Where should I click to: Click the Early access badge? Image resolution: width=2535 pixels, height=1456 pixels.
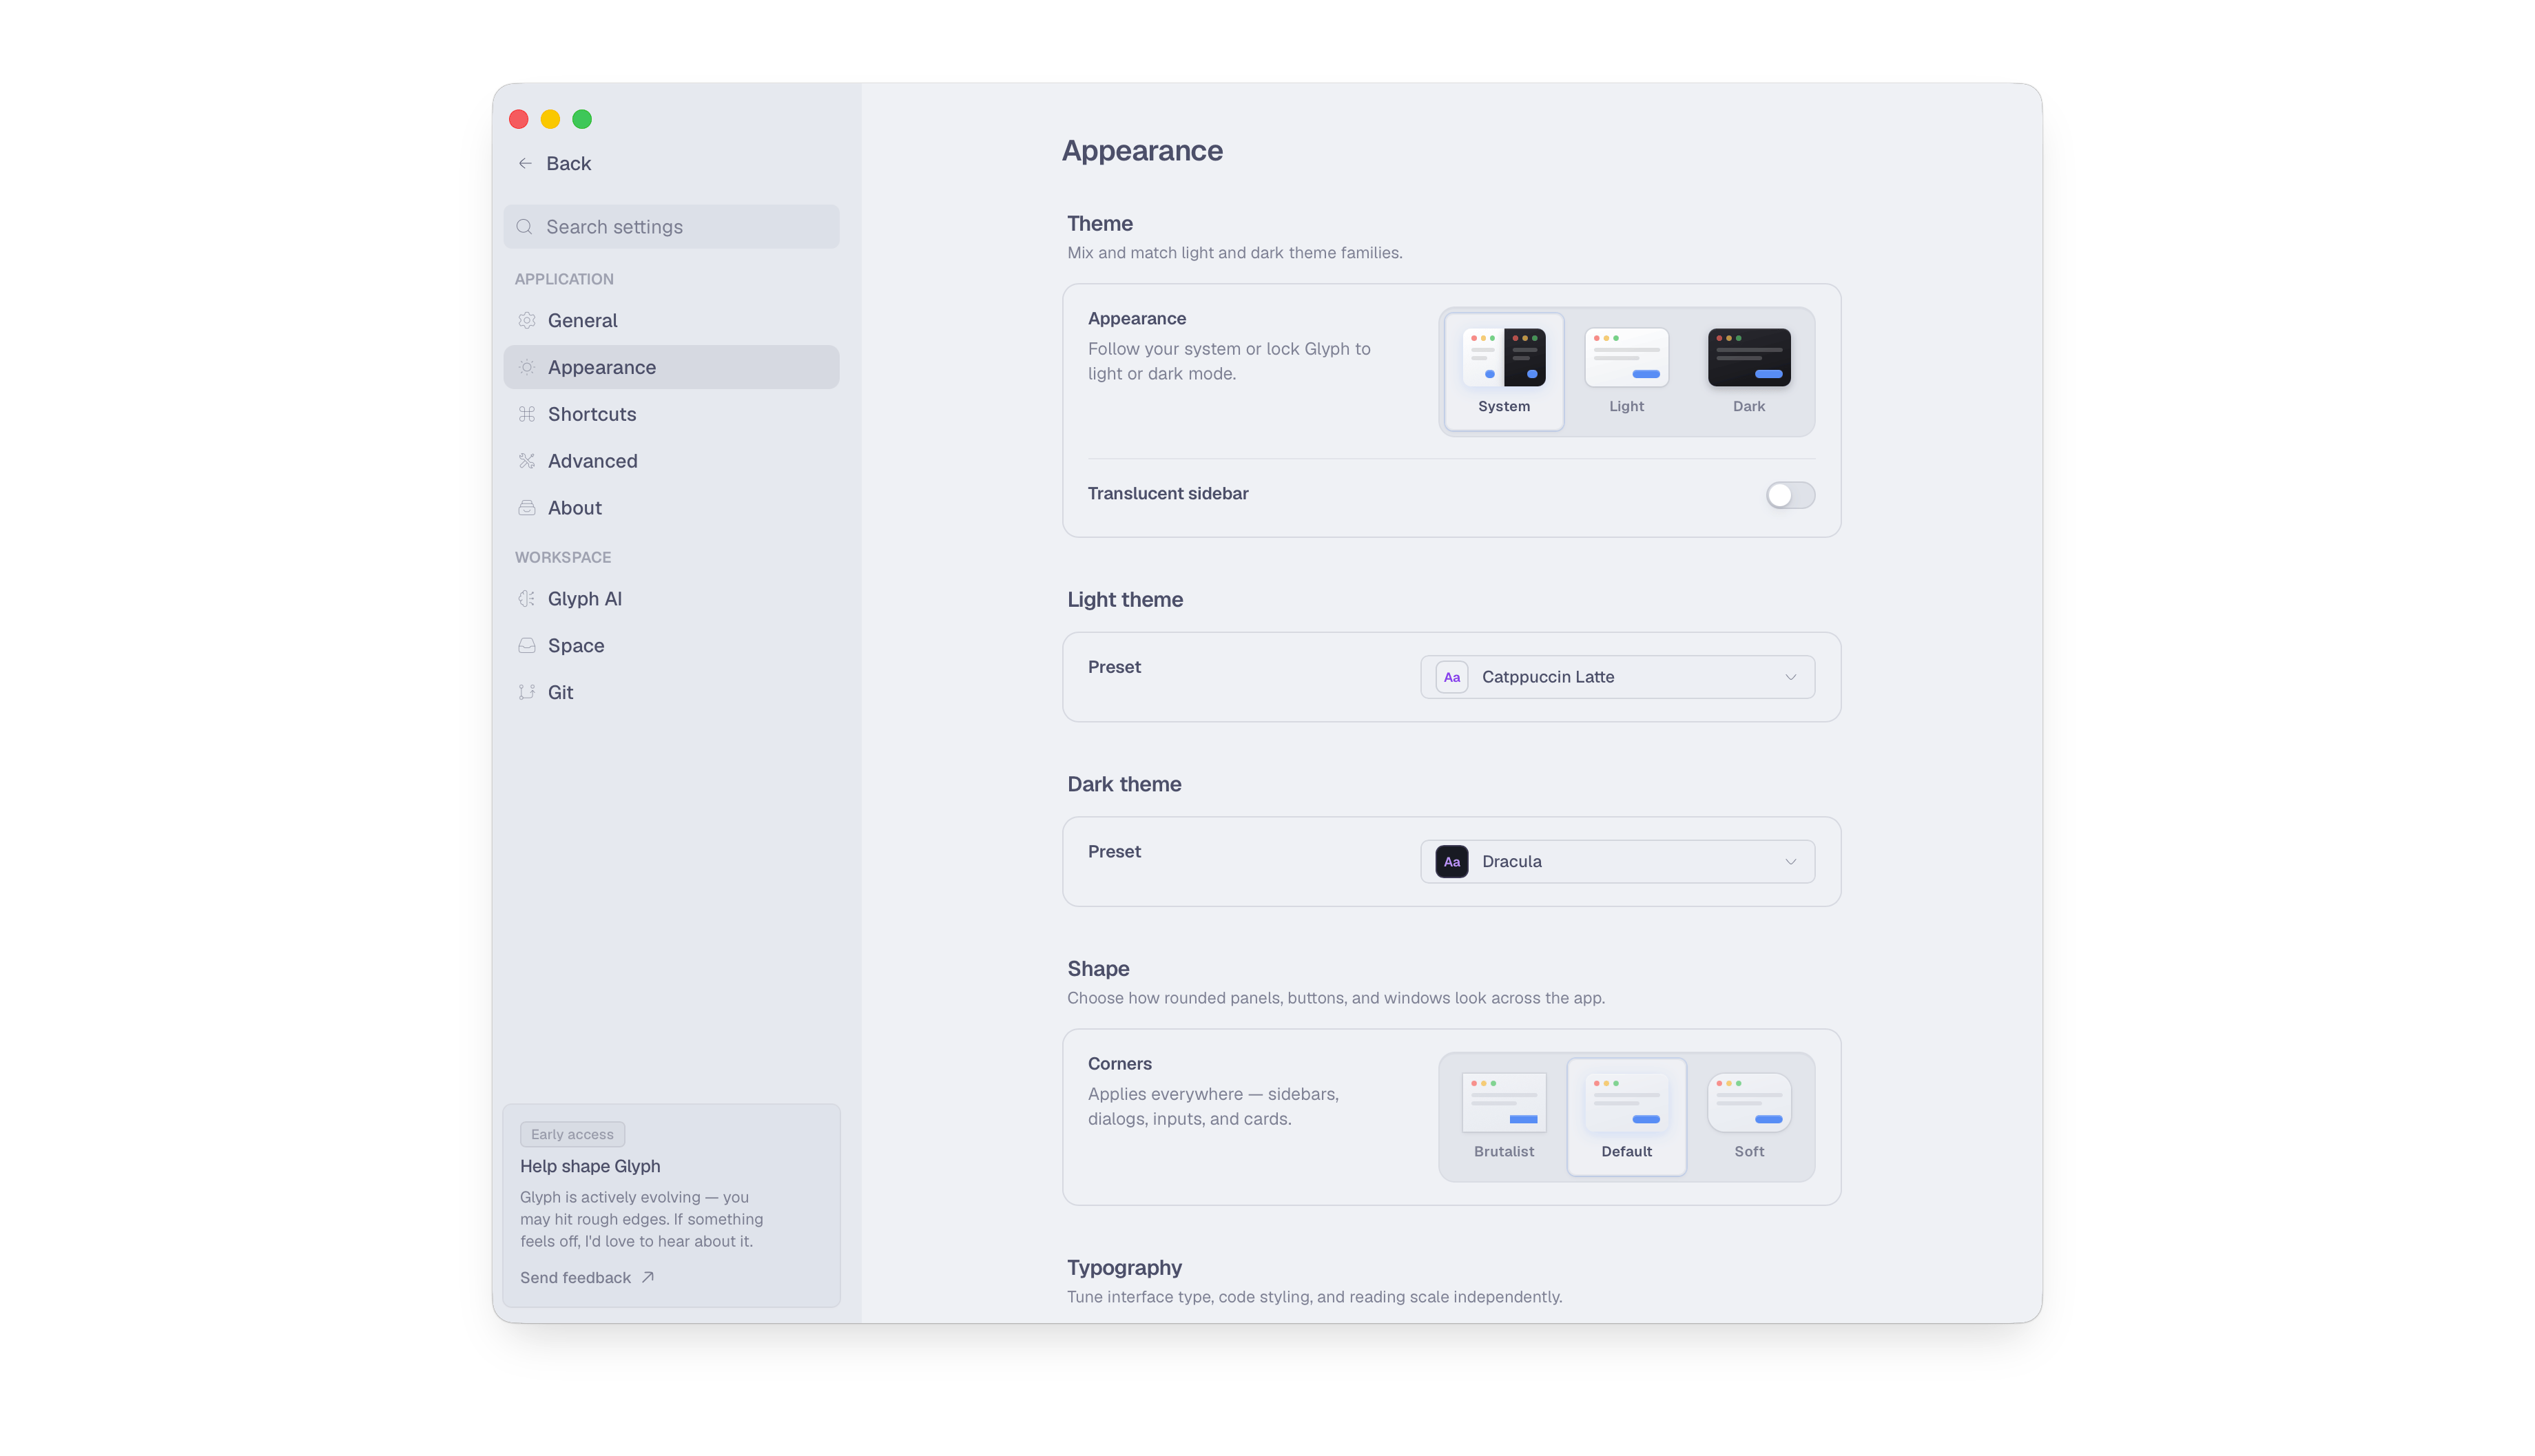click(572, 1134)
